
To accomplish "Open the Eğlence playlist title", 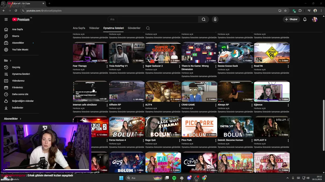I will coord(258,105).
